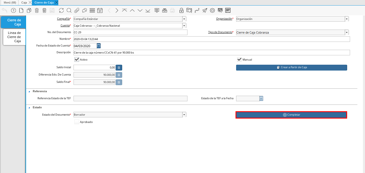Open chat with speech bubbles icon
365x173 pixels.
coord(84,11)
